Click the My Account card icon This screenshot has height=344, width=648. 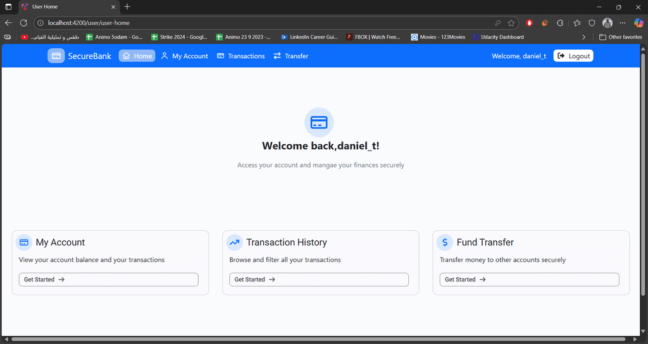pos(24,242)
